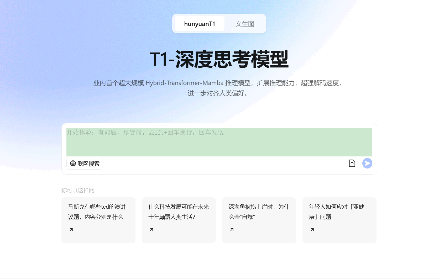Viewport: 439px width, 279px height.
Task: Switch to the hunyuanT1 tab
Action: pyautogui.click(x=200, y=24)
